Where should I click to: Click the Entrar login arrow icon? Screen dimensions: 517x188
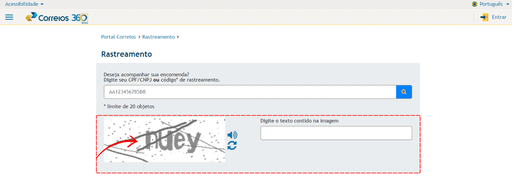[484, 17]
